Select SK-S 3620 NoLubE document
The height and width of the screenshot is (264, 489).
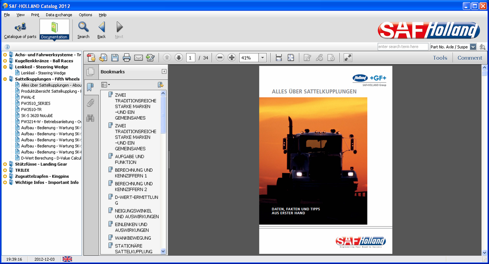coord(37,116)
